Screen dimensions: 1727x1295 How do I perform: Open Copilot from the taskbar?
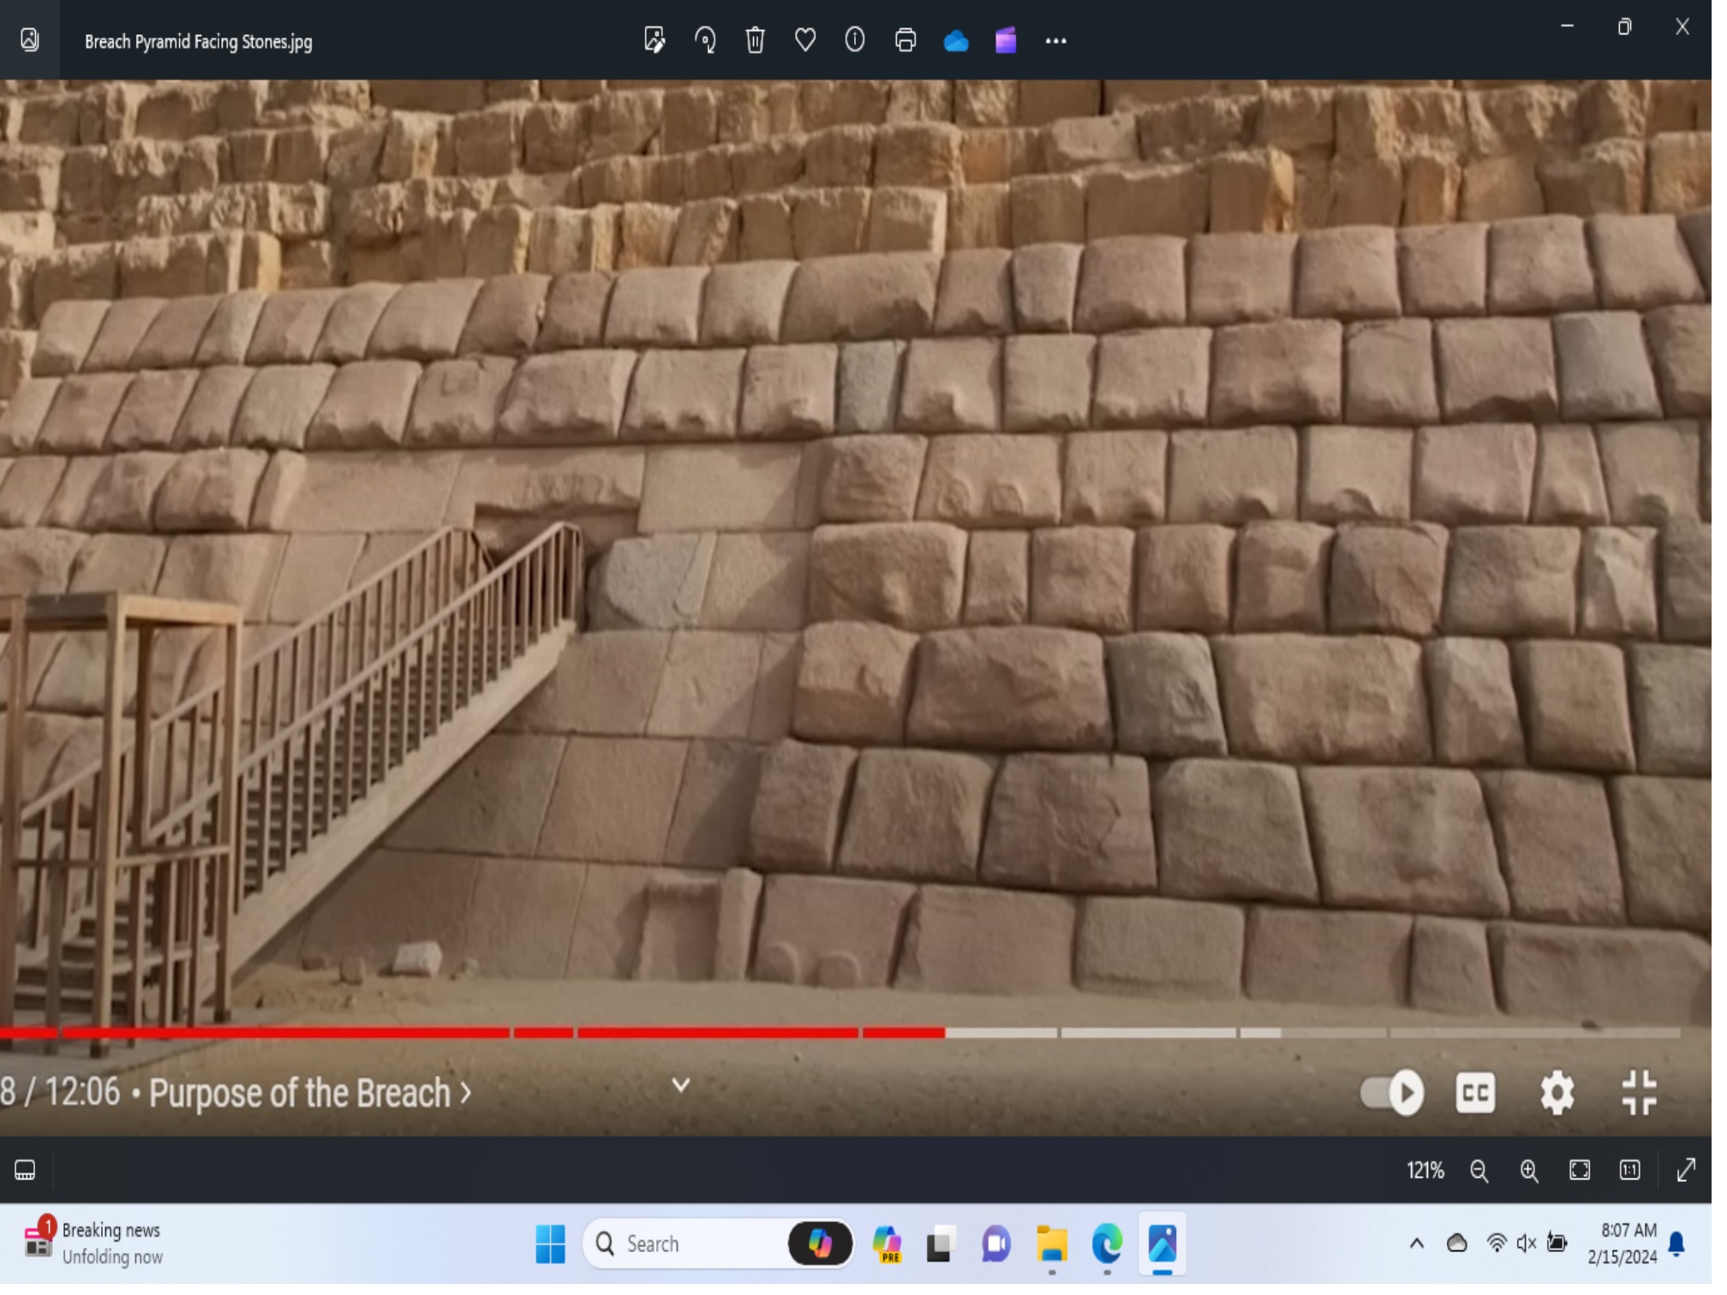click(827, 1255)
